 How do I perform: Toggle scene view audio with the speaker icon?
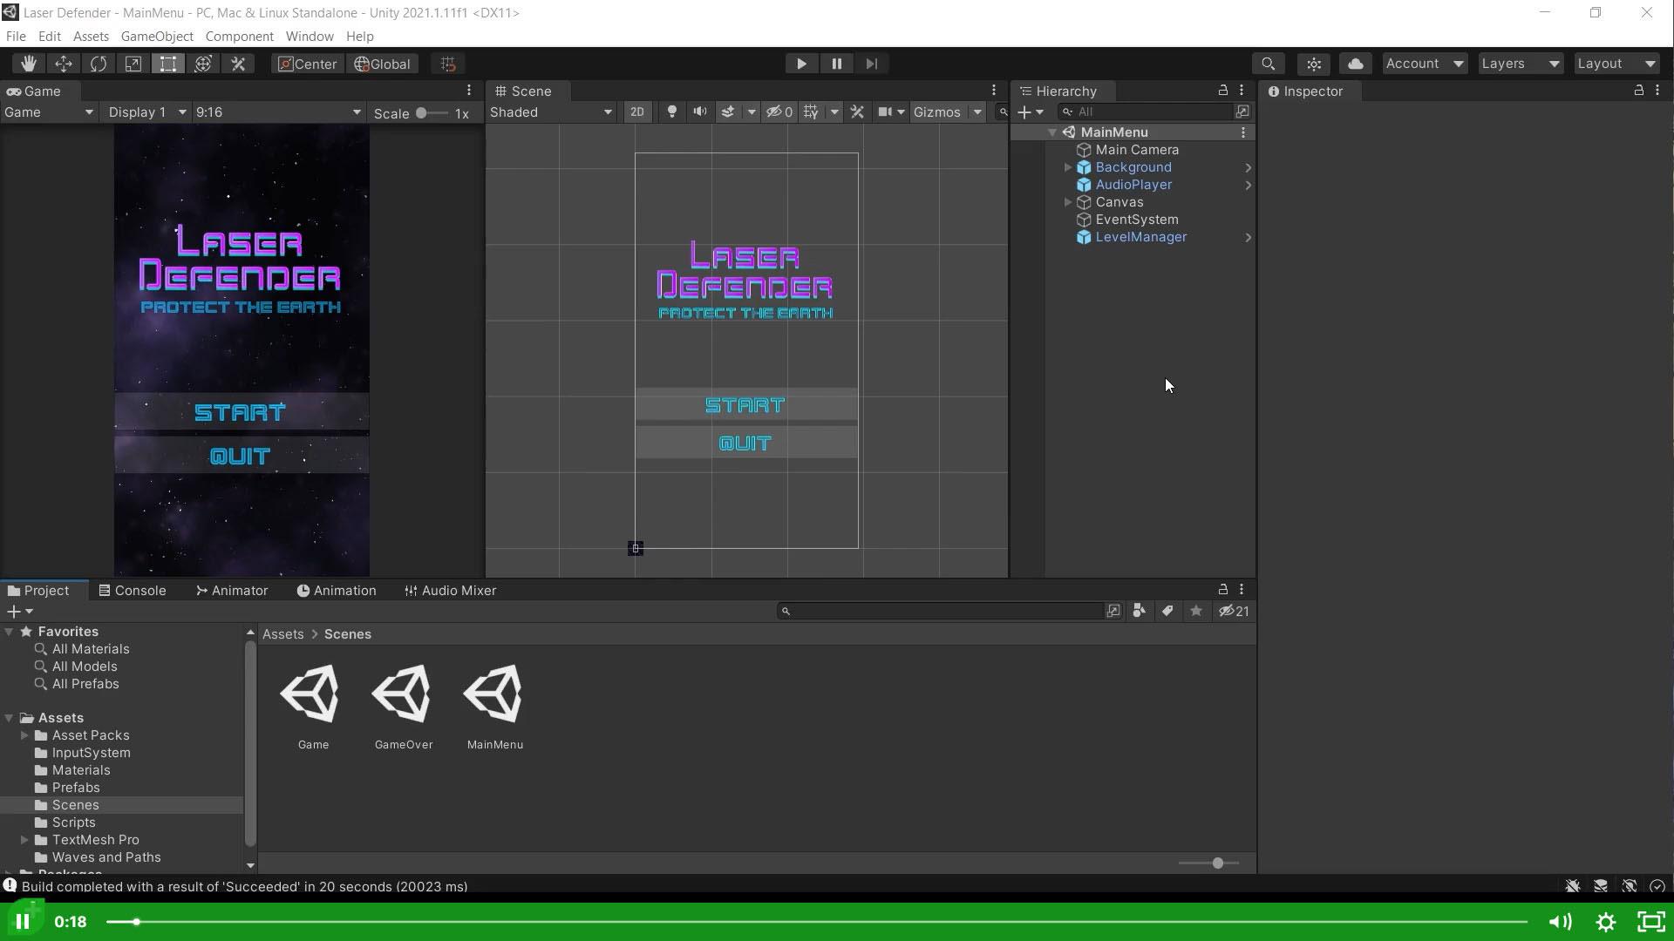[x=700, y=112]
